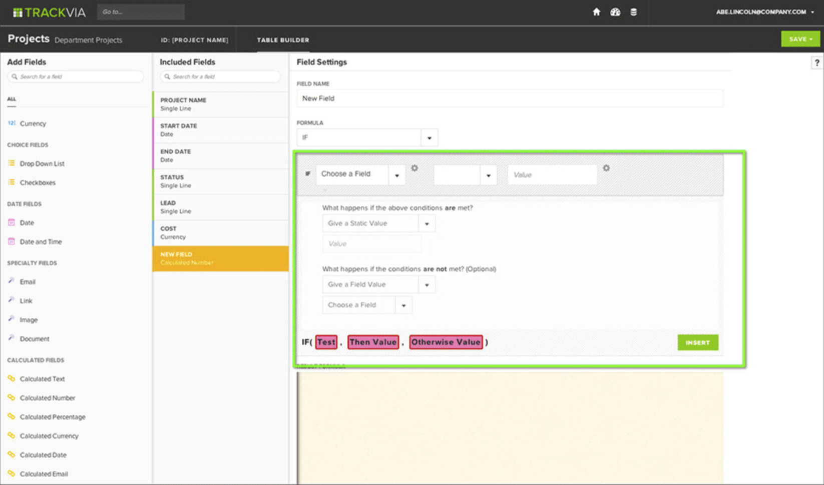The width and height of the screenshot is (824, 485).
Task: Open the Give a Static Value dropdown
Action: click(426, 223)
